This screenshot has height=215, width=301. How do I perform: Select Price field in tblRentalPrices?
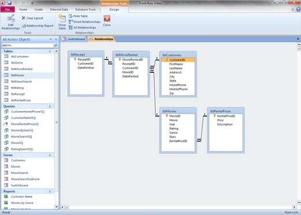pyautogui.click(x=221, y=120)
